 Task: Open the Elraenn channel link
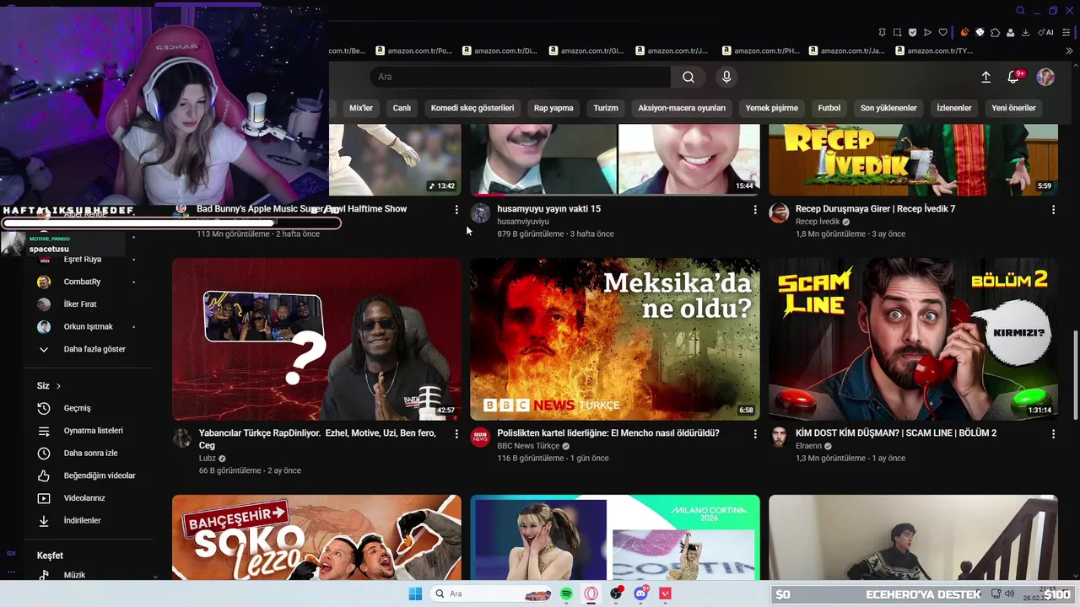808,446
